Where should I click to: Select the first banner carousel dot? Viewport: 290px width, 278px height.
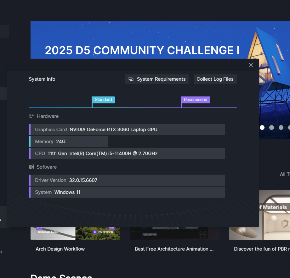click(x=262, y=128)
